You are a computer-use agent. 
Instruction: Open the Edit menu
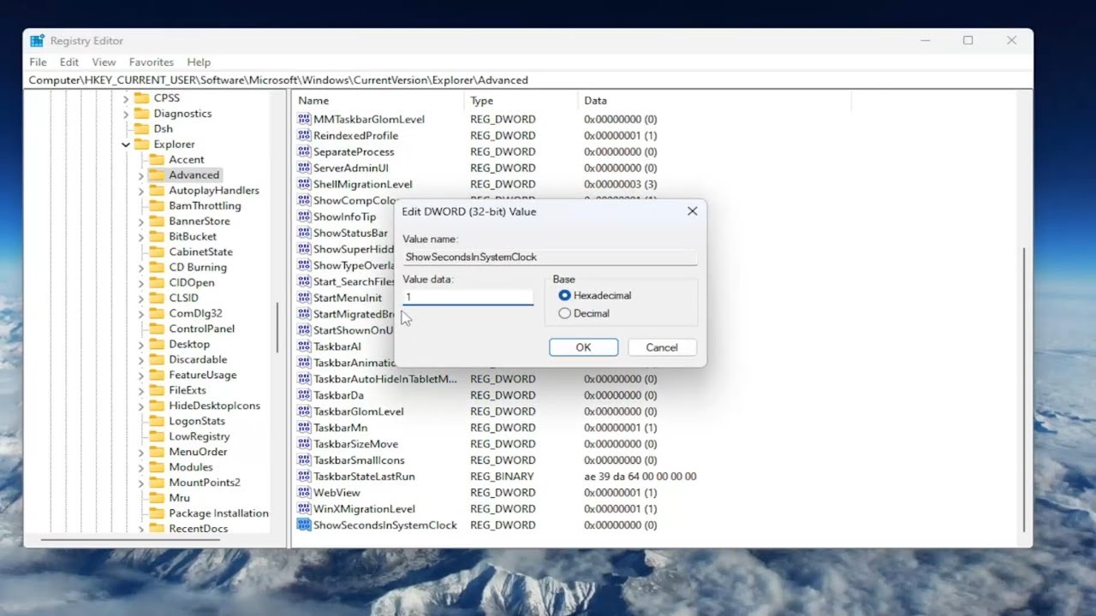[69, 62]
